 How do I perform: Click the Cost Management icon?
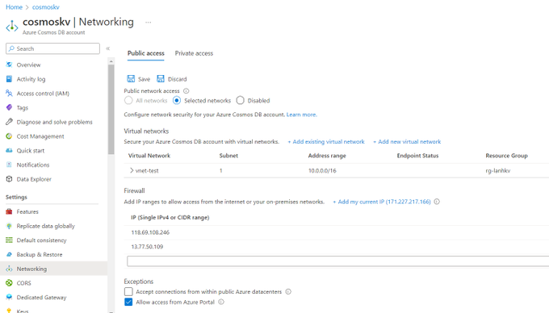pos(9,136)
